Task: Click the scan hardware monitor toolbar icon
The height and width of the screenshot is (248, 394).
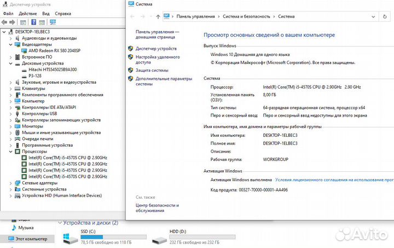Action: (x=53, y=22)
